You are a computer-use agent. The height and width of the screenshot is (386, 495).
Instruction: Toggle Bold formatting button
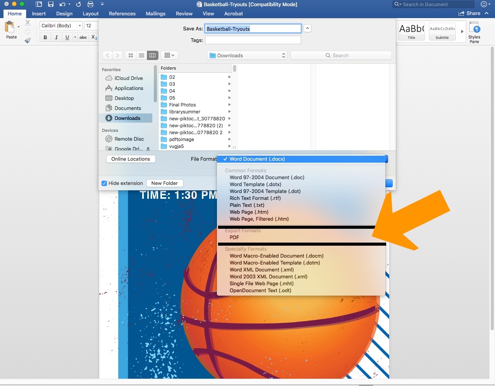click(45, 37)
